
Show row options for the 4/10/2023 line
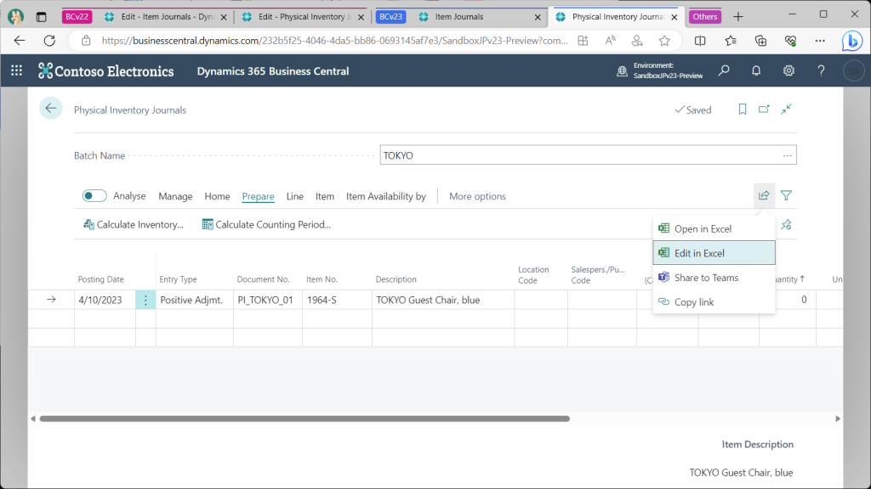[145, 300]
